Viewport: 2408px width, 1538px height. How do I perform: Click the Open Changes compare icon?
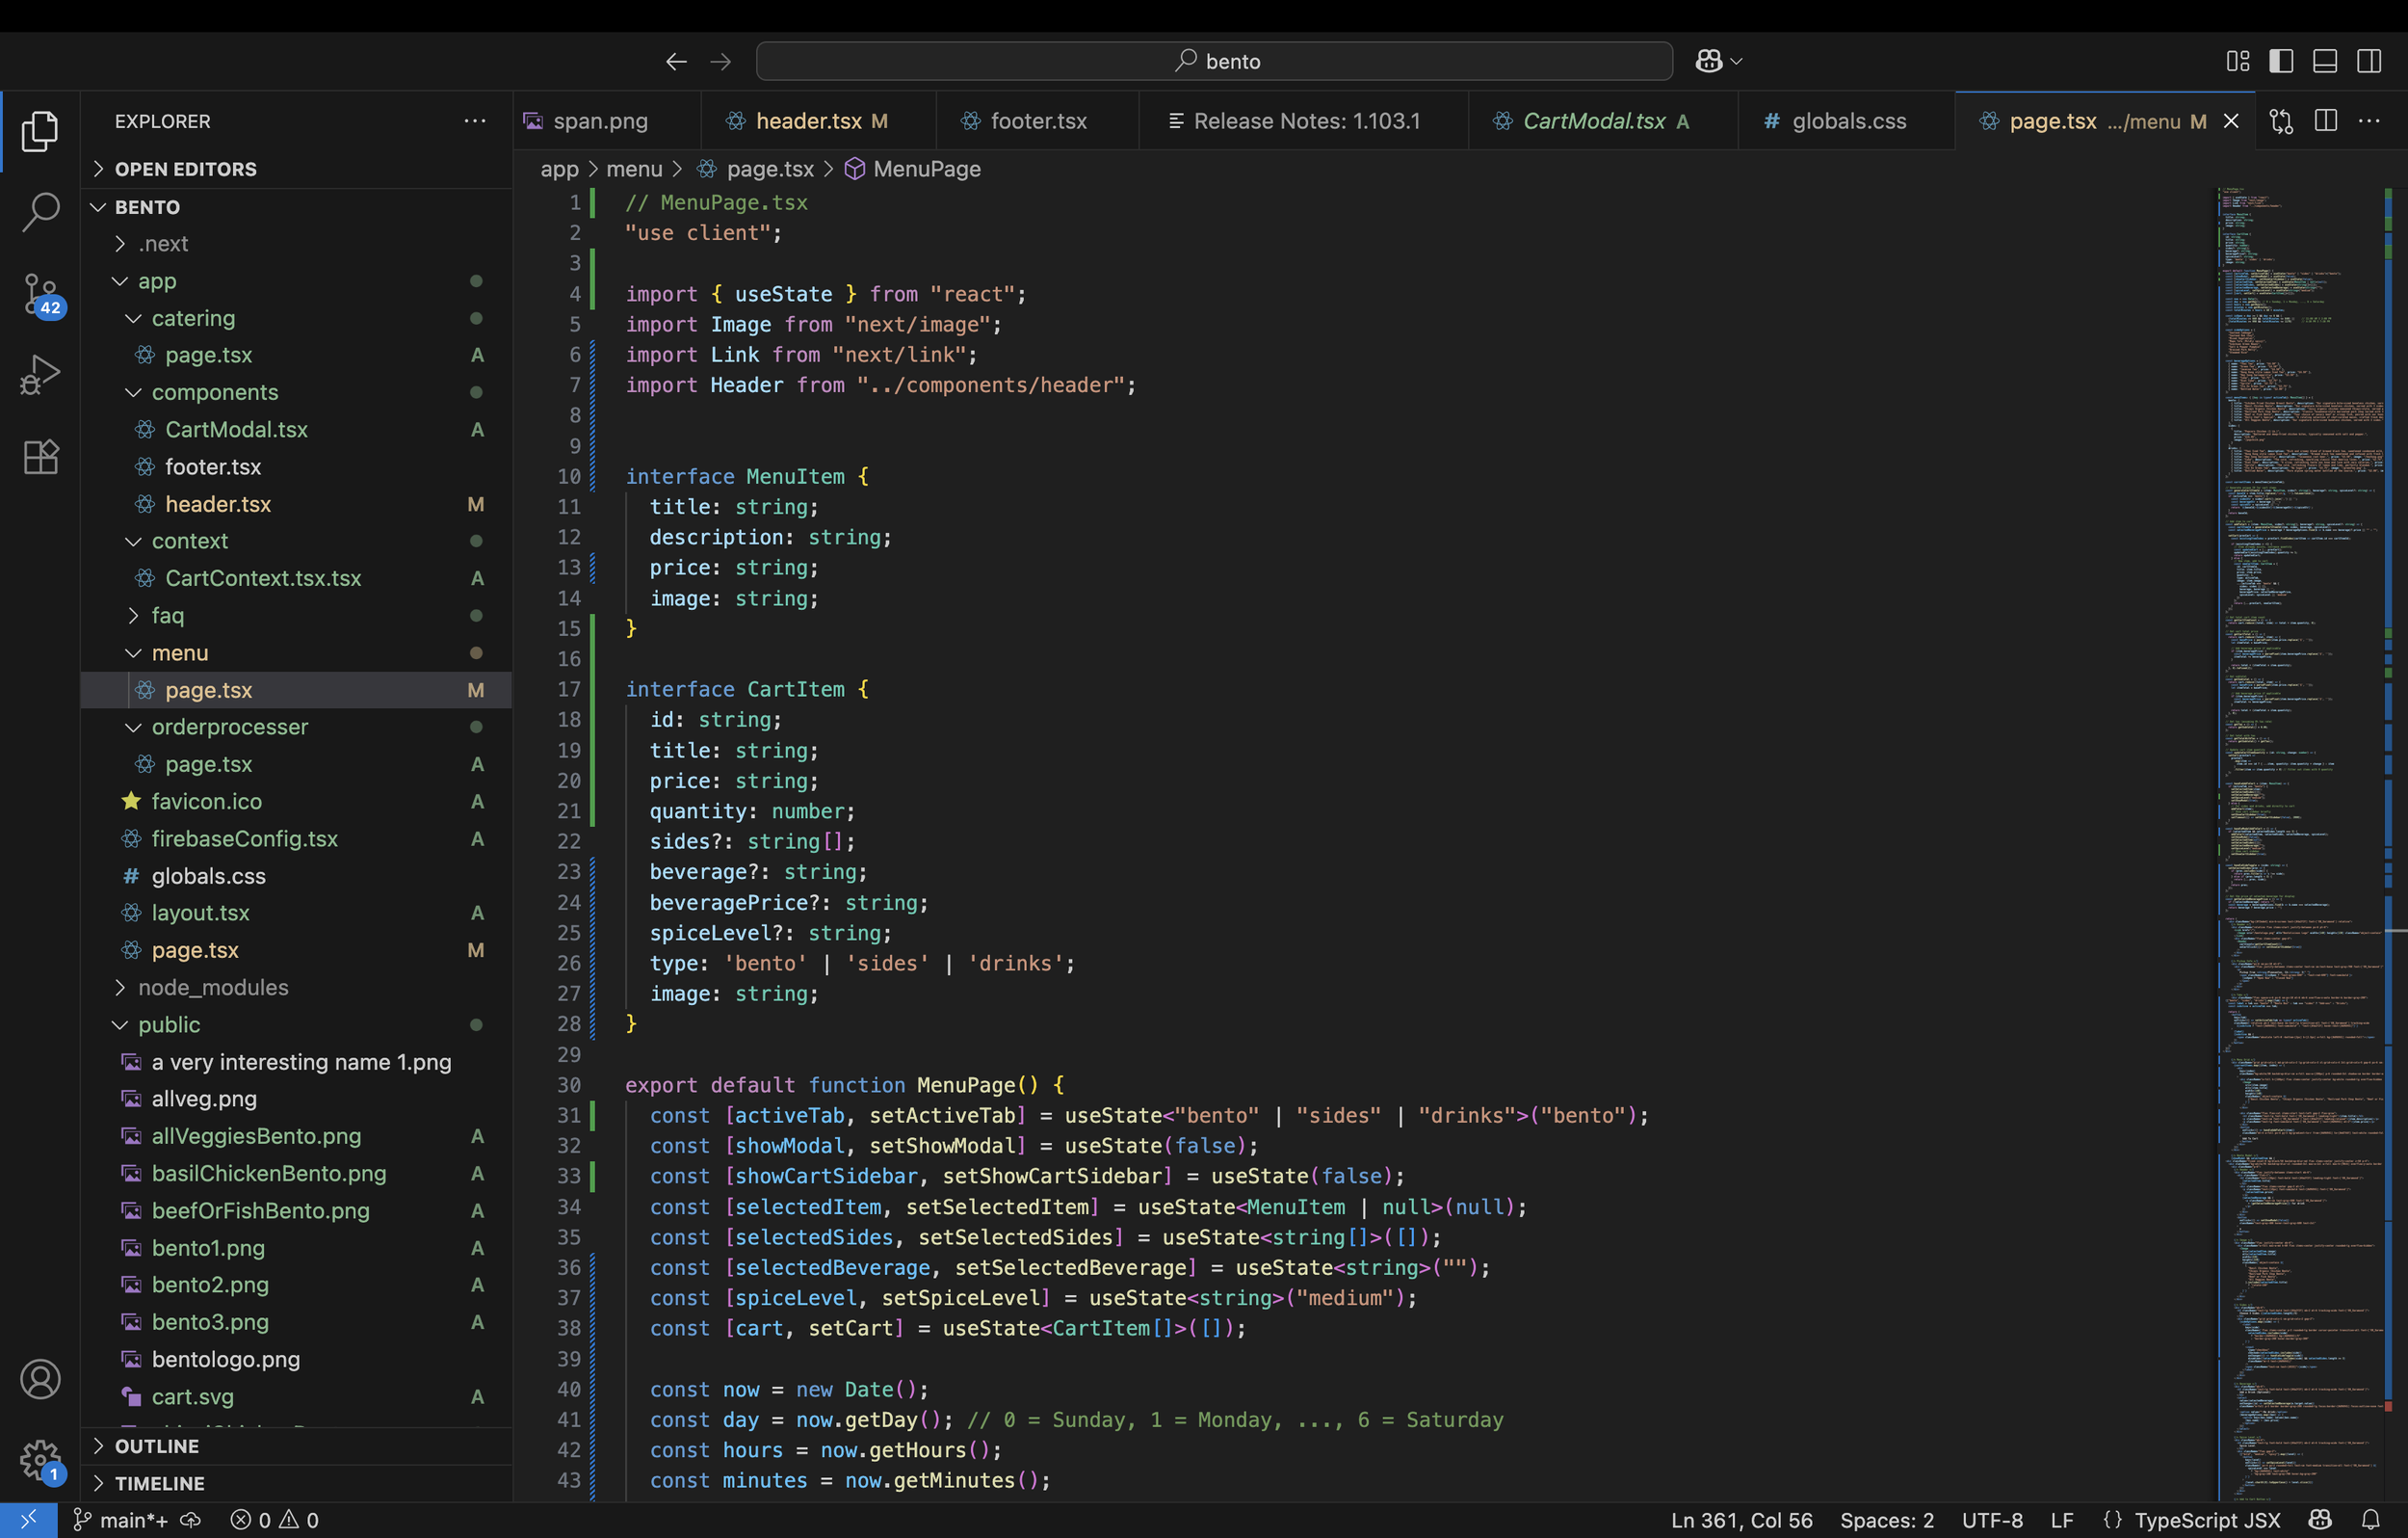tap(2281, 121)
